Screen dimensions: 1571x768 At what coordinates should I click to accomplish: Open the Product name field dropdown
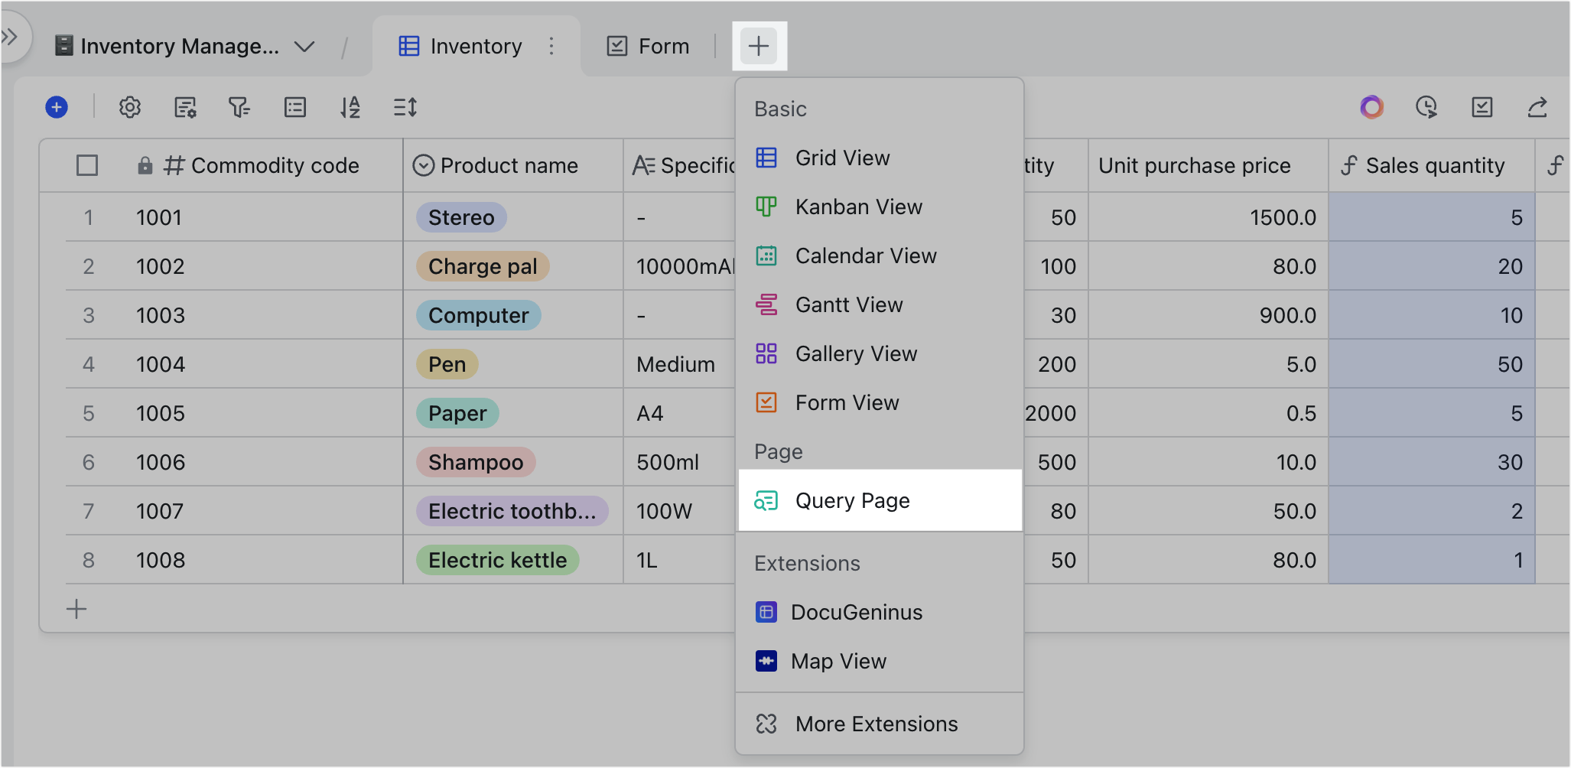click(424, 165)
